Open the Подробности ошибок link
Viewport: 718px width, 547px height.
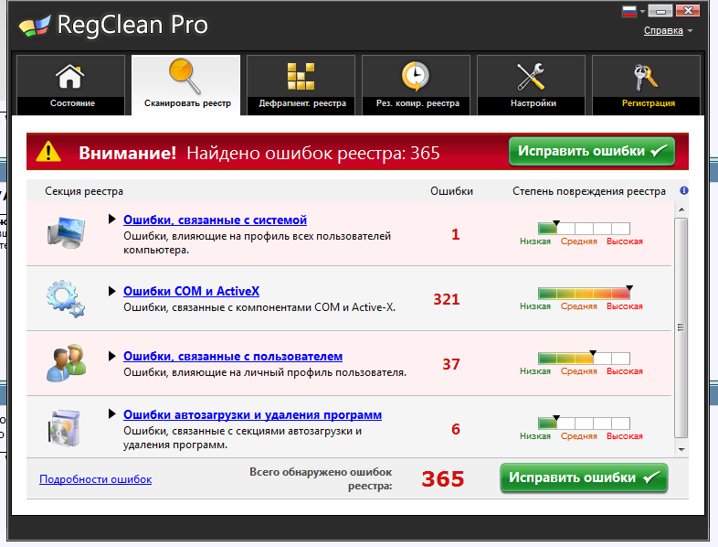(x=95, y=479)
